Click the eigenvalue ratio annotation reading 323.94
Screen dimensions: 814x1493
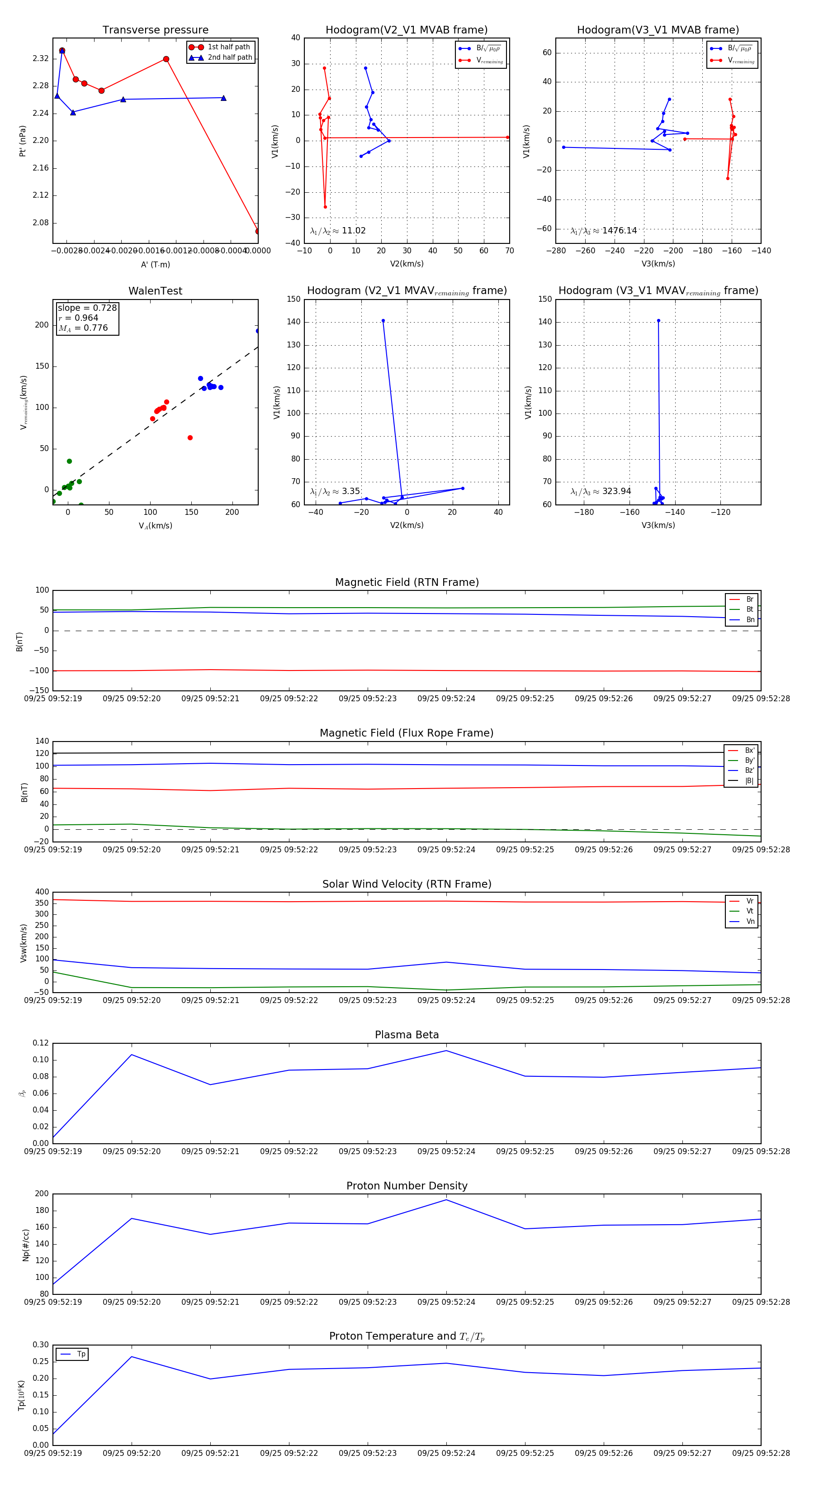pyautogui.click(x=601, y=491)
